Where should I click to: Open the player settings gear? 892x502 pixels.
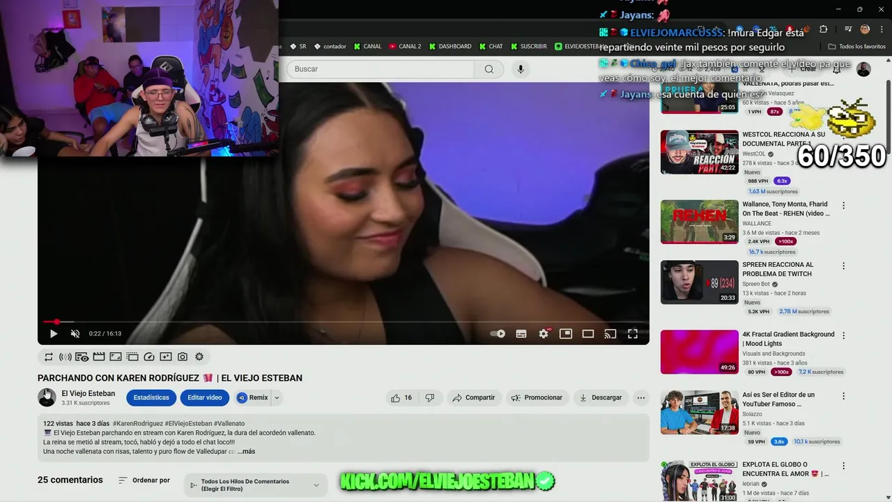(x=544, y=334)
